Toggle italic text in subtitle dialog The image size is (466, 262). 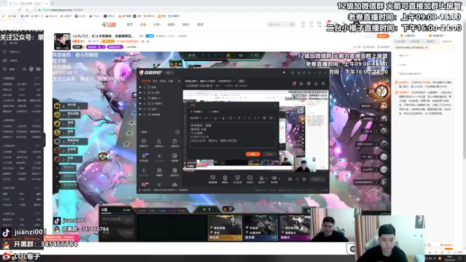tap(244, 118)
